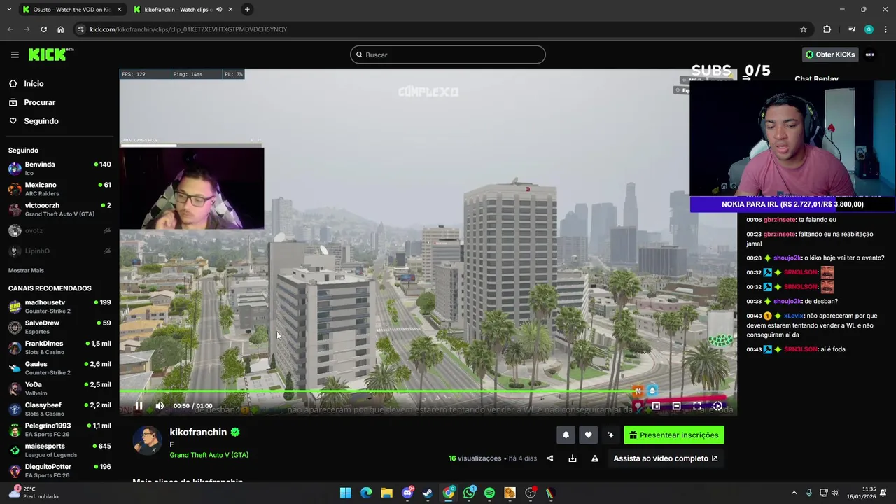This screenshot has height=504, width=896.
Task: Open tab search dropdown arrow
Action: click(8, 9)
